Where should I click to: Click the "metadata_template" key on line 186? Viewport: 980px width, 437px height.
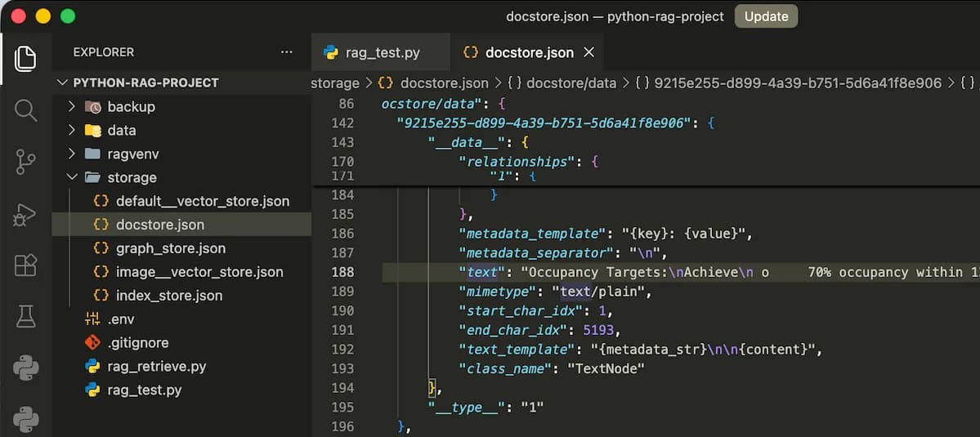(x=532, y=234)
